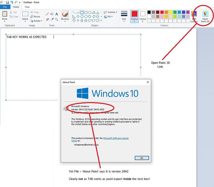Select the Triangle shape
214x187 pixels.
[x=98, y=13]
